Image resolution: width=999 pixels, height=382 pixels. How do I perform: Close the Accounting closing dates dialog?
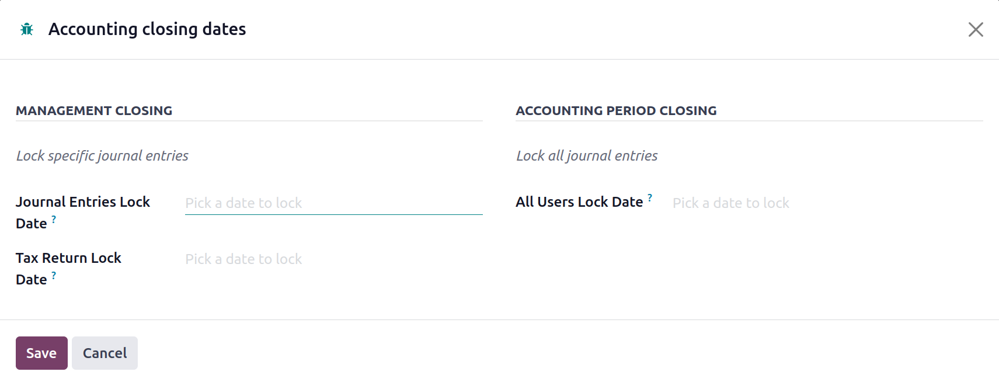(x=975, y=29)
